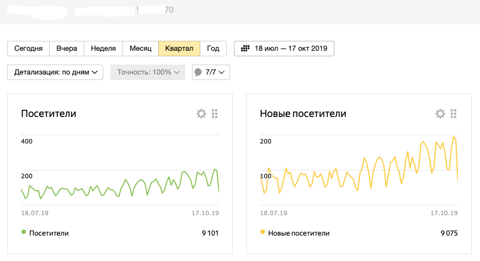This screenshot has height=261, width=480.
Task: Select the Сегодня period
Action: click(x=28, y=49)
